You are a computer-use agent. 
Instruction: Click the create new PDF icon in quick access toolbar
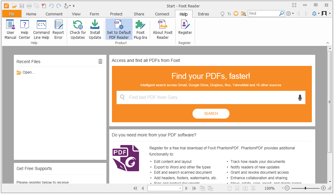[44, 6]
